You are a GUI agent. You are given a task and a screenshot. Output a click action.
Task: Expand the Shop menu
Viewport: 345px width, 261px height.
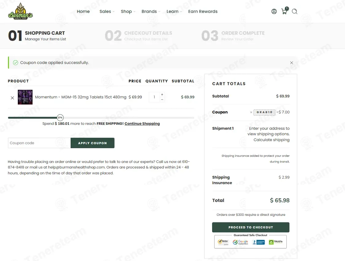point(128,11)
